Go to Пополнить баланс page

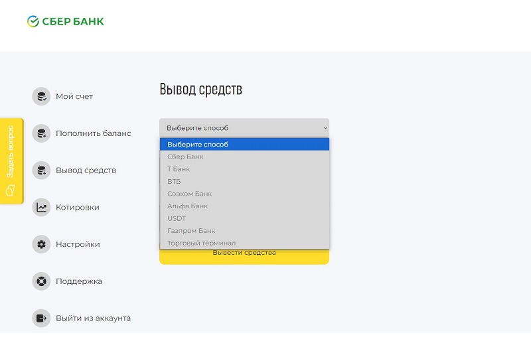click(x=93, y=133)
